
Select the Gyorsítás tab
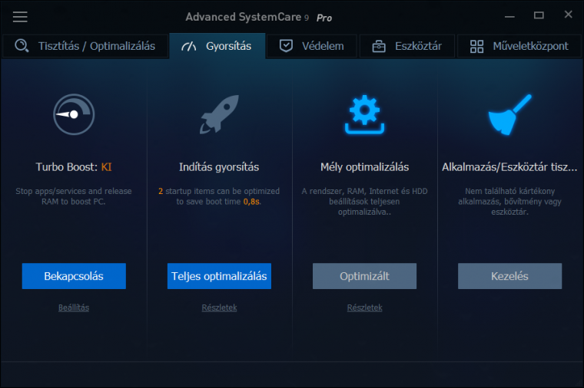pos(217,46)
